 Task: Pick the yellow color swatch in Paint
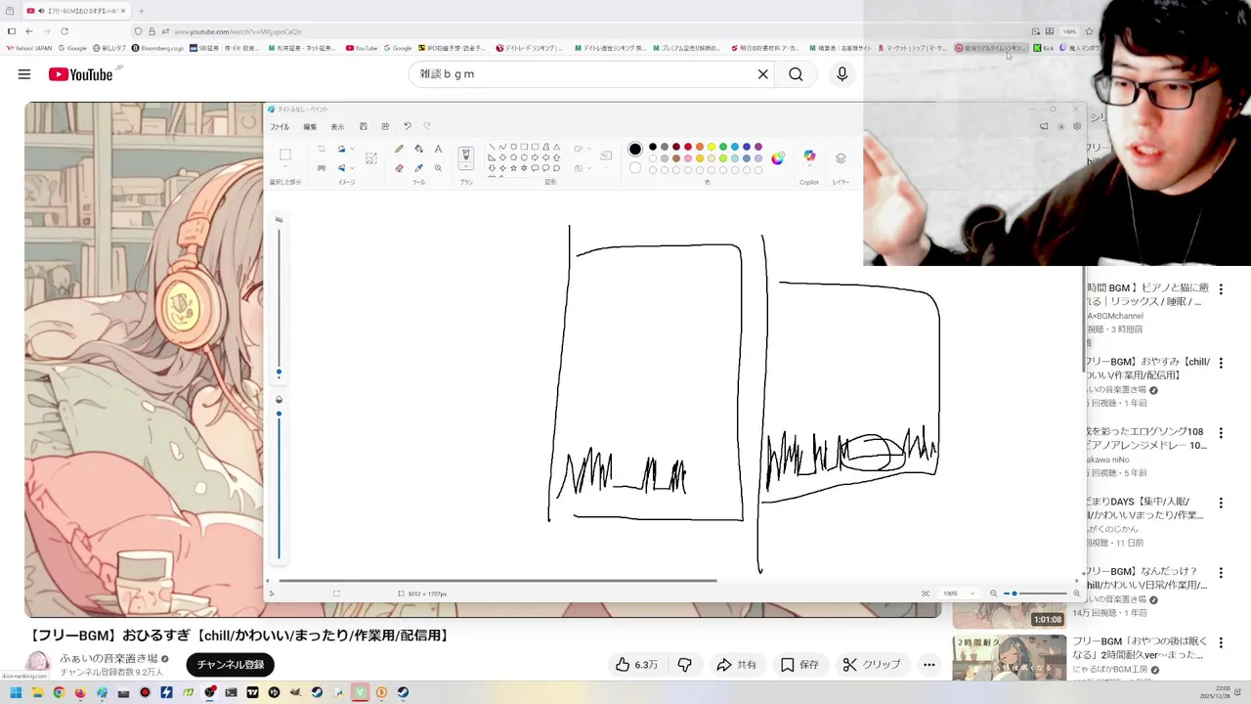[x=712, y=147]
